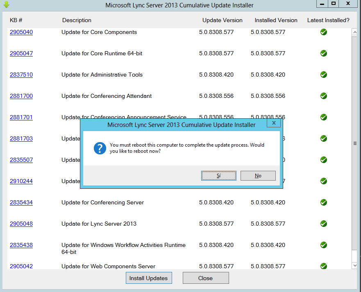This screenshot has width=361, height=292.
Task: Click the reboot message text in the dialog
Action: coord(187,148)
